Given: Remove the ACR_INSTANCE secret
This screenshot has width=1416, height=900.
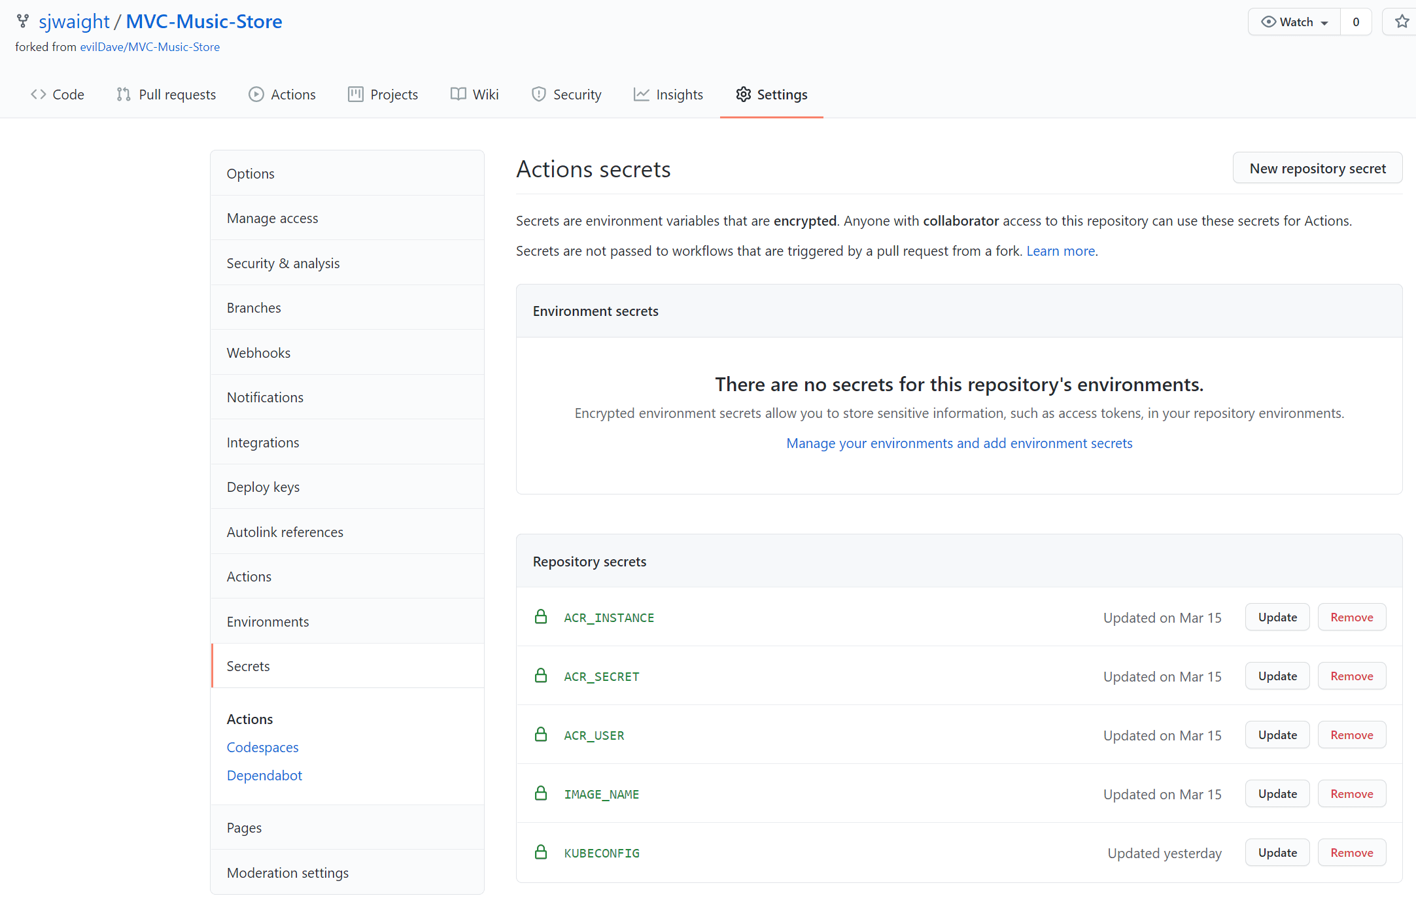Looking at the screenshot, I should click(1351, 617).
